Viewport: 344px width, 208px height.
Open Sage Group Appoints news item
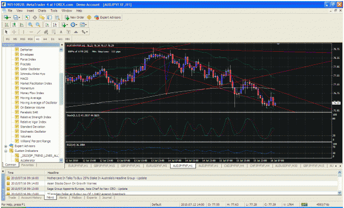(x=87, y=189)
